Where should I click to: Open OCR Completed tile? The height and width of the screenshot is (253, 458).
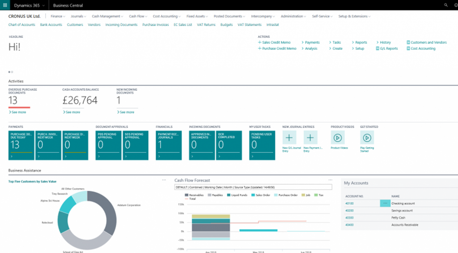point(229,145)
